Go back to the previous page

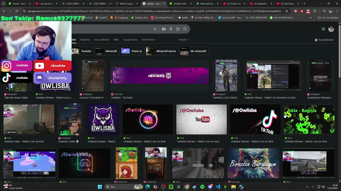[x=4, y=11]
